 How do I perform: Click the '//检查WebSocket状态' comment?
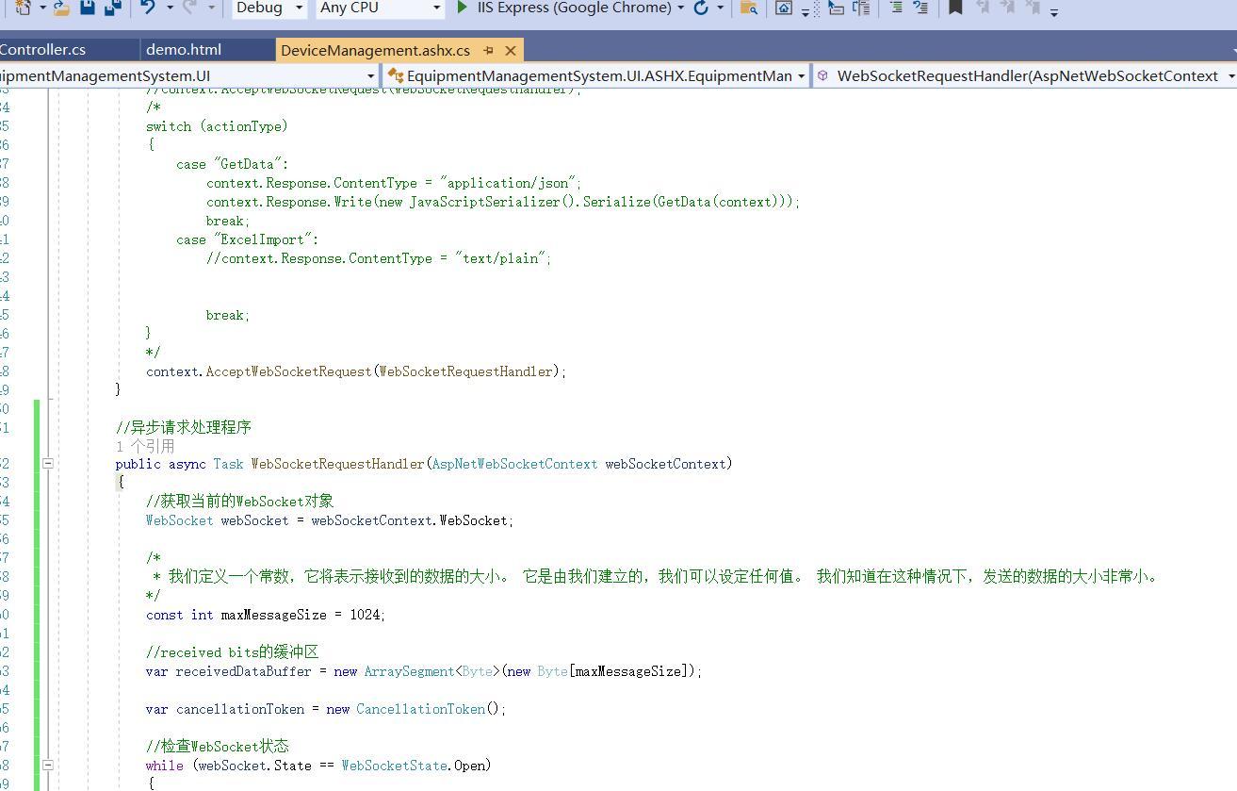(x=217, y=746)
